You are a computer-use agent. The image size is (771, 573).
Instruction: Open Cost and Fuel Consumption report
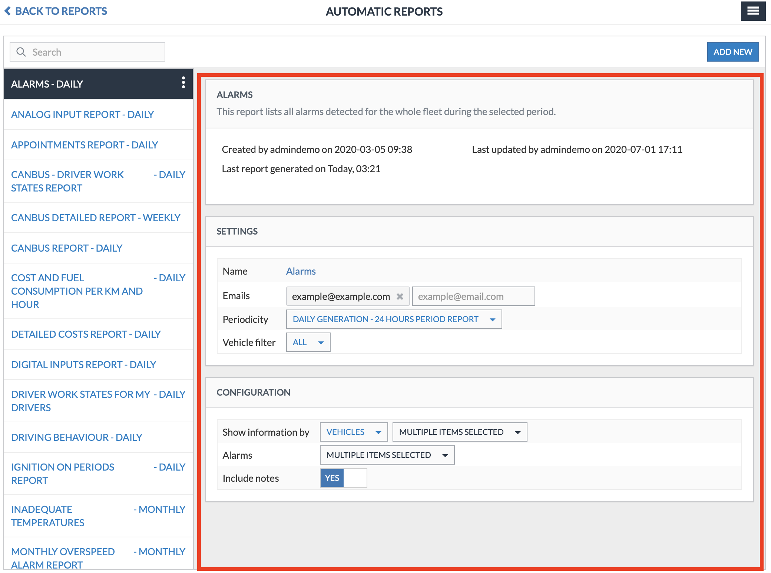click(x=98, y=291)
